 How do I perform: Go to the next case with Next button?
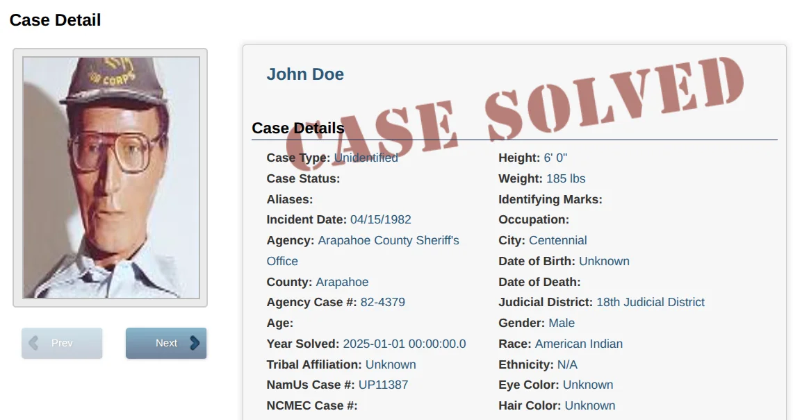coord(166,343)
